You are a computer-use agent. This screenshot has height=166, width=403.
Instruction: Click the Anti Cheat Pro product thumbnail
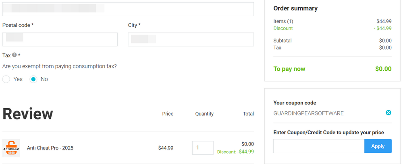[11, 148]
